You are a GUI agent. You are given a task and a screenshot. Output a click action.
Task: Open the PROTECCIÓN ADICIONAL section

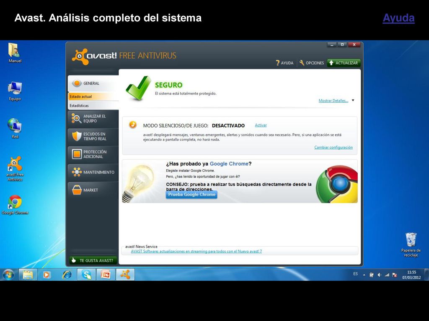coord(93,154)
